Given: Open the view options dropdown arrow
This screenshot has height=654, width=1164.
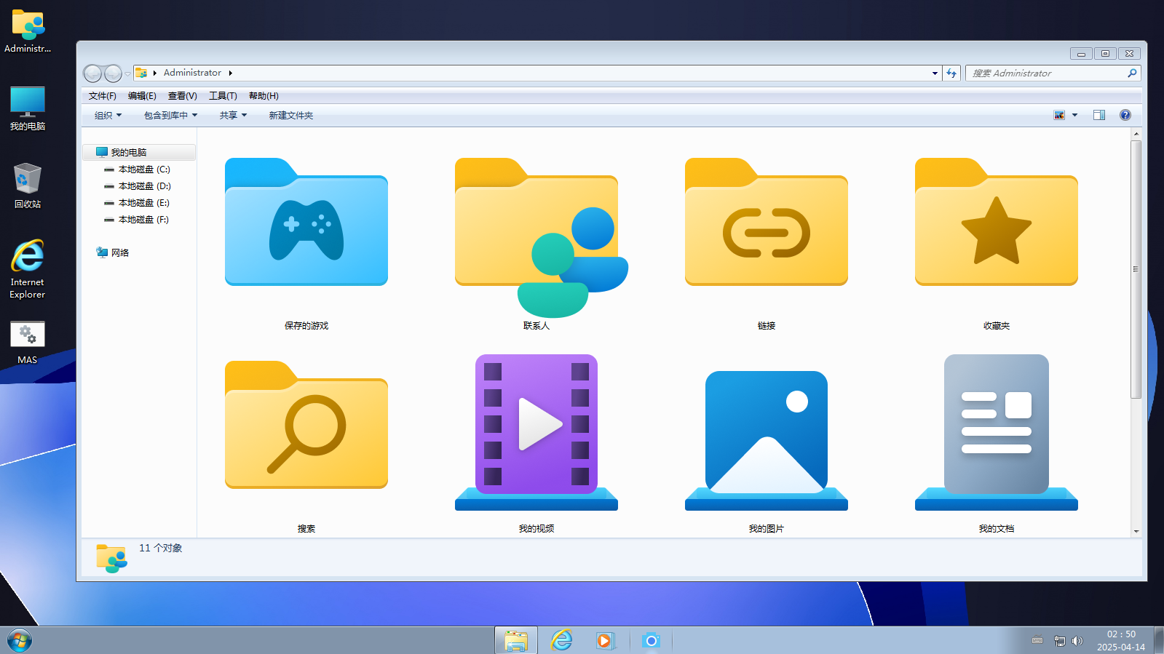Looking at the screenshot, I should [x=1074, y=115].
